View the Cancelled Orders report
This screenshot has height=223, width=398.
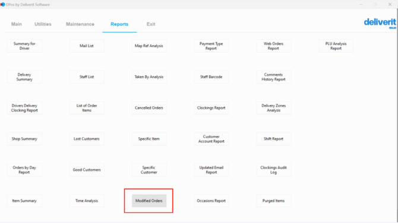(x=149, y=108)
